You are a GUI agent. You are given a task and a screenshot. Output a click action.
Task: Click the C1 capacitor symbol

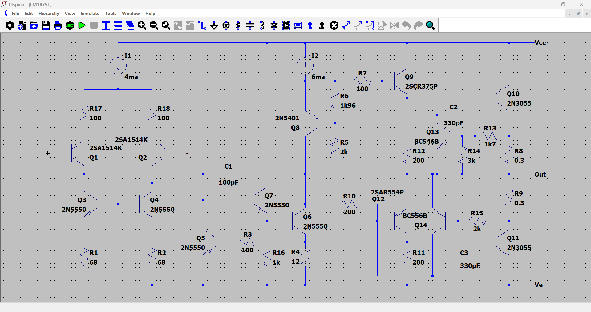tap(229, 174)
